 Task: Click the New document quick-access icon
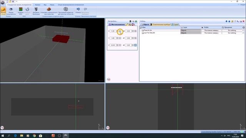(x=7, y=2)
